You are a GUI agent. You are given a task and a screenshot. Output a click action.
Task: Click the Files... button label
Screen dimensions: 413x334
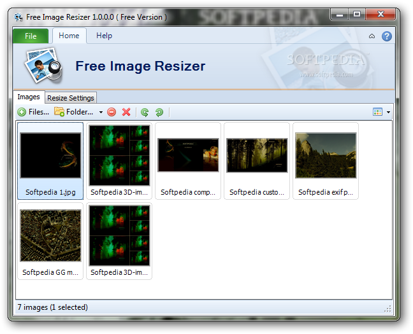coord(39,112)
